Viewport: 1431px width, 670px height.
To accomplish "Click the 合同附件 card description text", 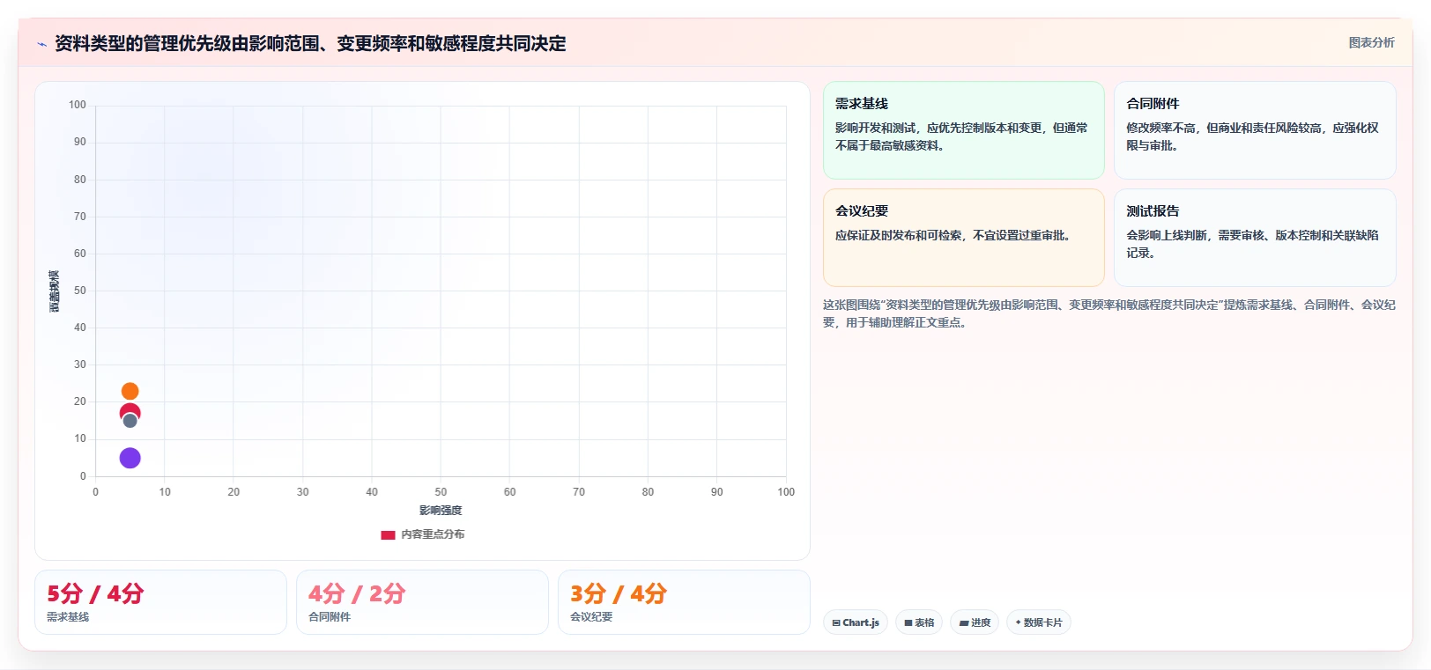I will [1252, 136].
